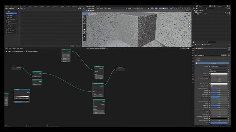Open viewport Options dropdown
Viewport: 236px width, 132px height.
188,11
